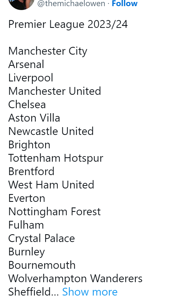Screen dimensions: 177x300
Task: Click the West Ham United entry
Action: 51,185
